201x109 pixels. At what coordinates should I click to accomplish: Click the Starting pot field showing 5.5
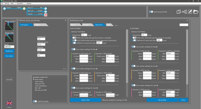41,39
